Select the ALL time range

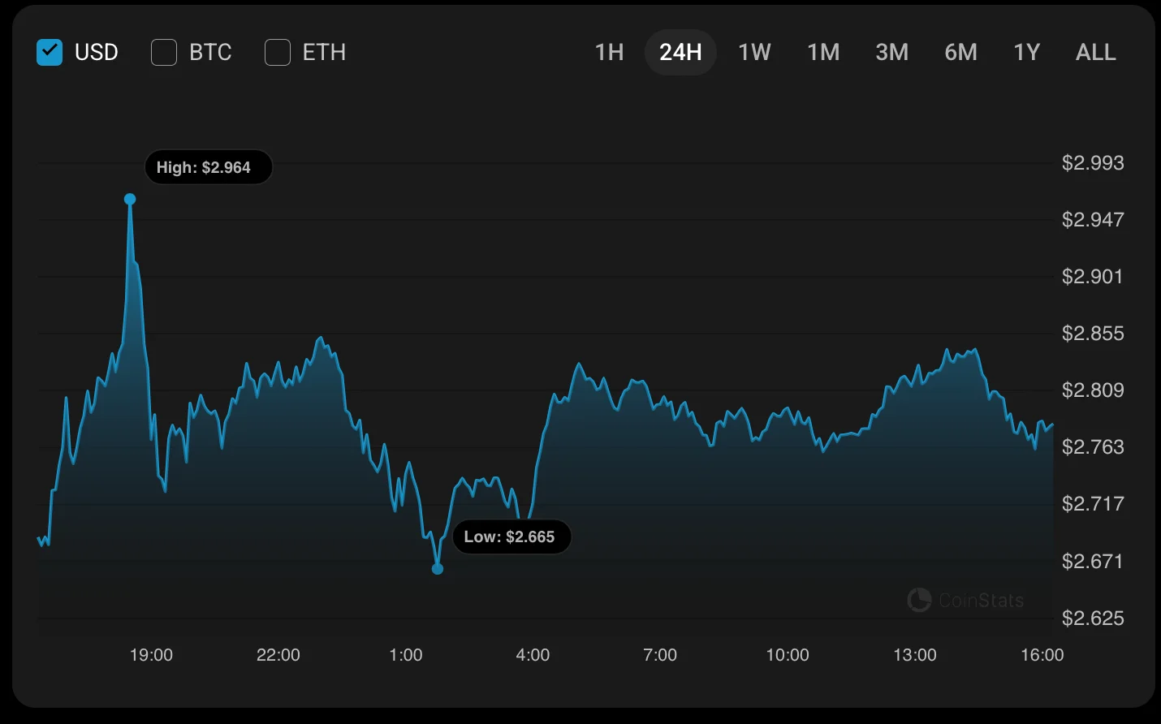1095,53
